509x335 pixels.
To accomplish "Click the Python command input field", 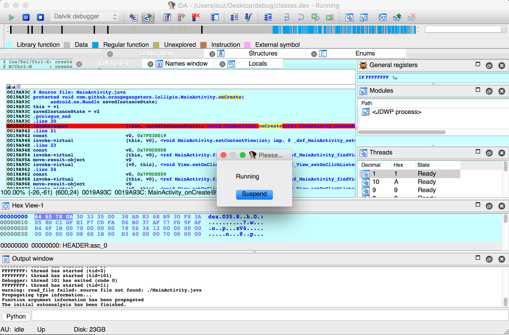I will pos(270,316).
